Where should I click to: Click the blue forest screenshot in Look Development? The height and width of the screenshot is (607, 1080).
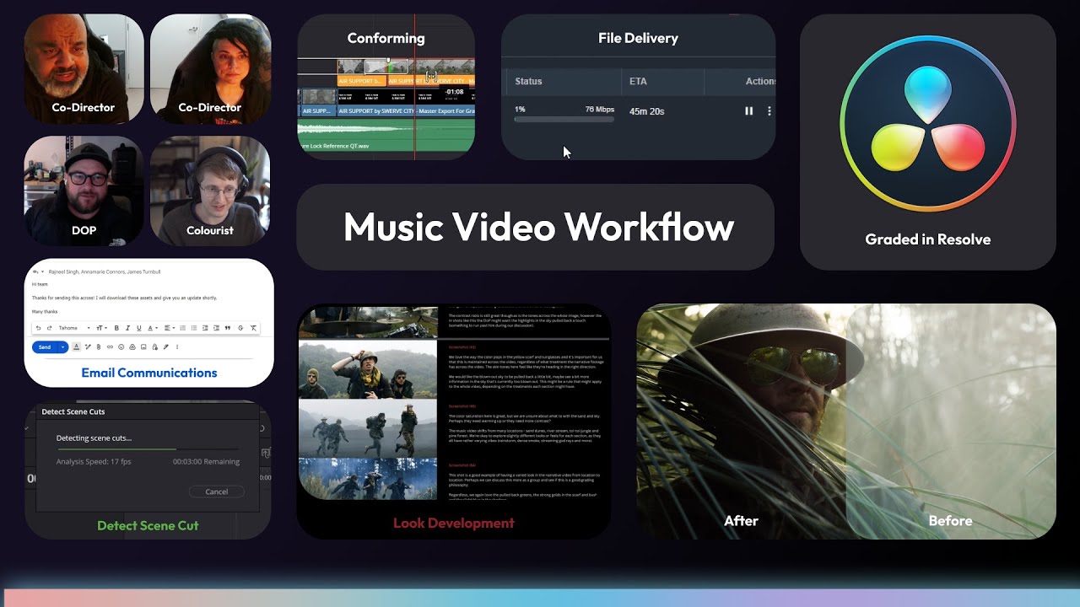[368, 478]
